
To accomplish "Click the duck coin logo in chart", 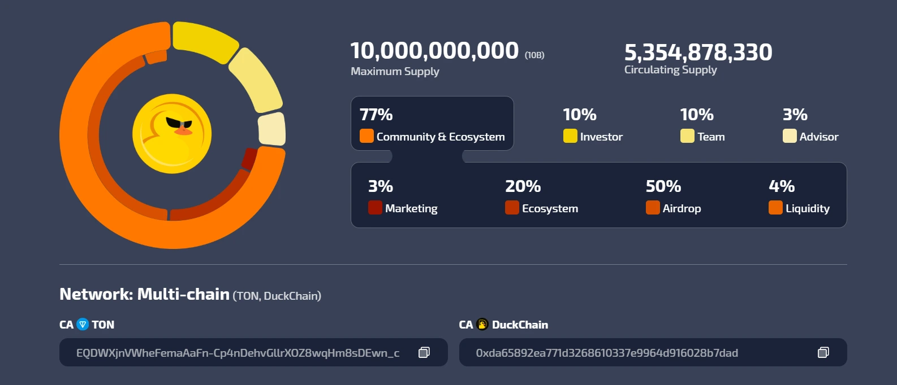I will point(172,134).
